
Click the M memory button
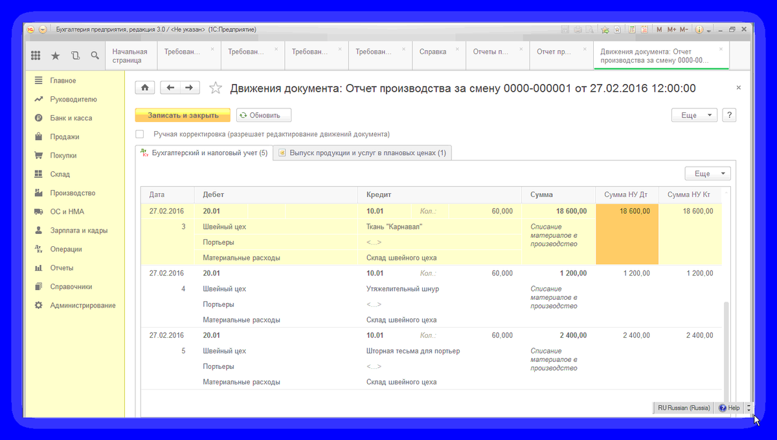click(659, 30)
